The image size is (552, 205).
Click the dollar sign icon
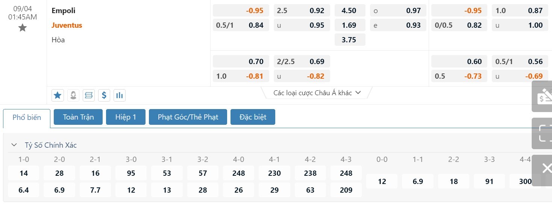point(104,96)
